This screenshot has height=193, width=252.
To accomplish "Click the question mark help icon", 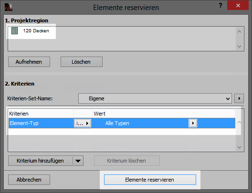I will click(x=220, y=5).
